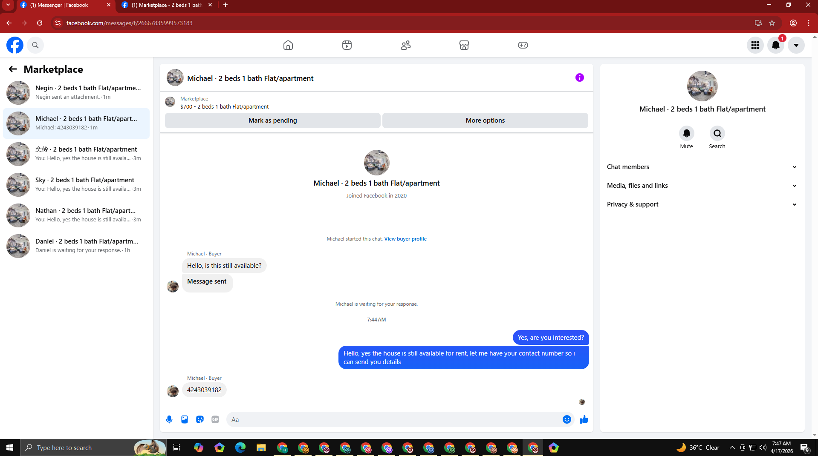Image resolution: width=818 pixels, height=456 pixels.
Task: Choose a GIF with the GIF icon
Action: (215, 419)
